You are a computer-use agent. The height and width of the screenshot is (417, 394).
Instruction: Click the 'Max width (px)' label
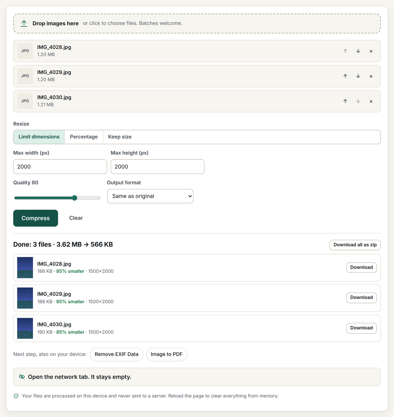point(31,153)
